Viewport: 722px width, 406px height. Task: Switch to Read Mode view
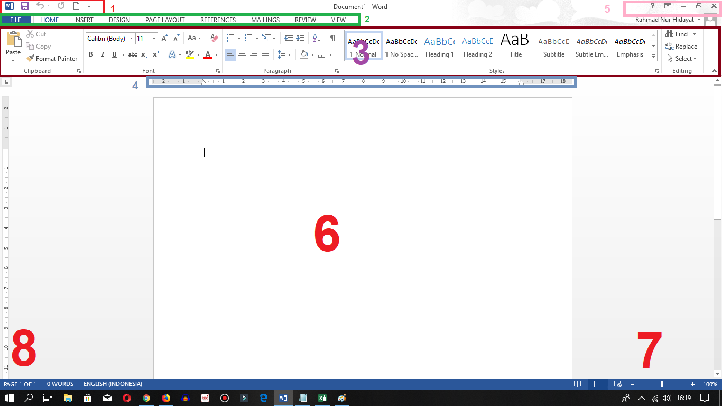point(578,384)
